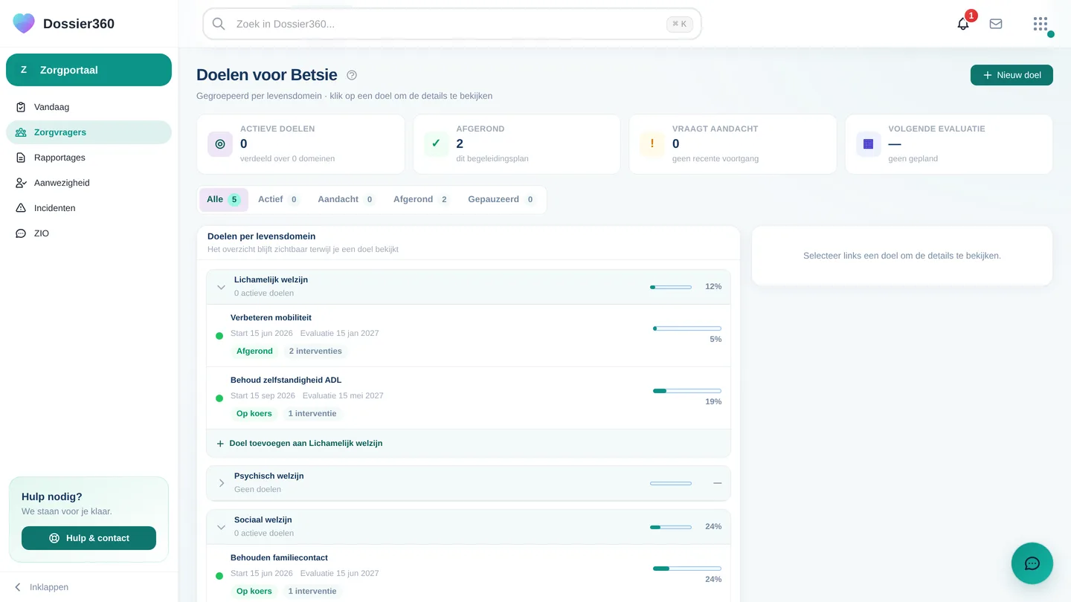Viewport: 1071px width, 602px height.
Task: Click the Op koers tag under Behoud zelfstandigheid ADL
Action: click(254, 414)
